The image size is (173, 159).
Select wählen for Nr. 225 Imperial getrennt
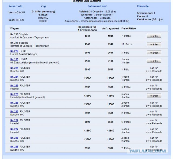tap(154, 96)
